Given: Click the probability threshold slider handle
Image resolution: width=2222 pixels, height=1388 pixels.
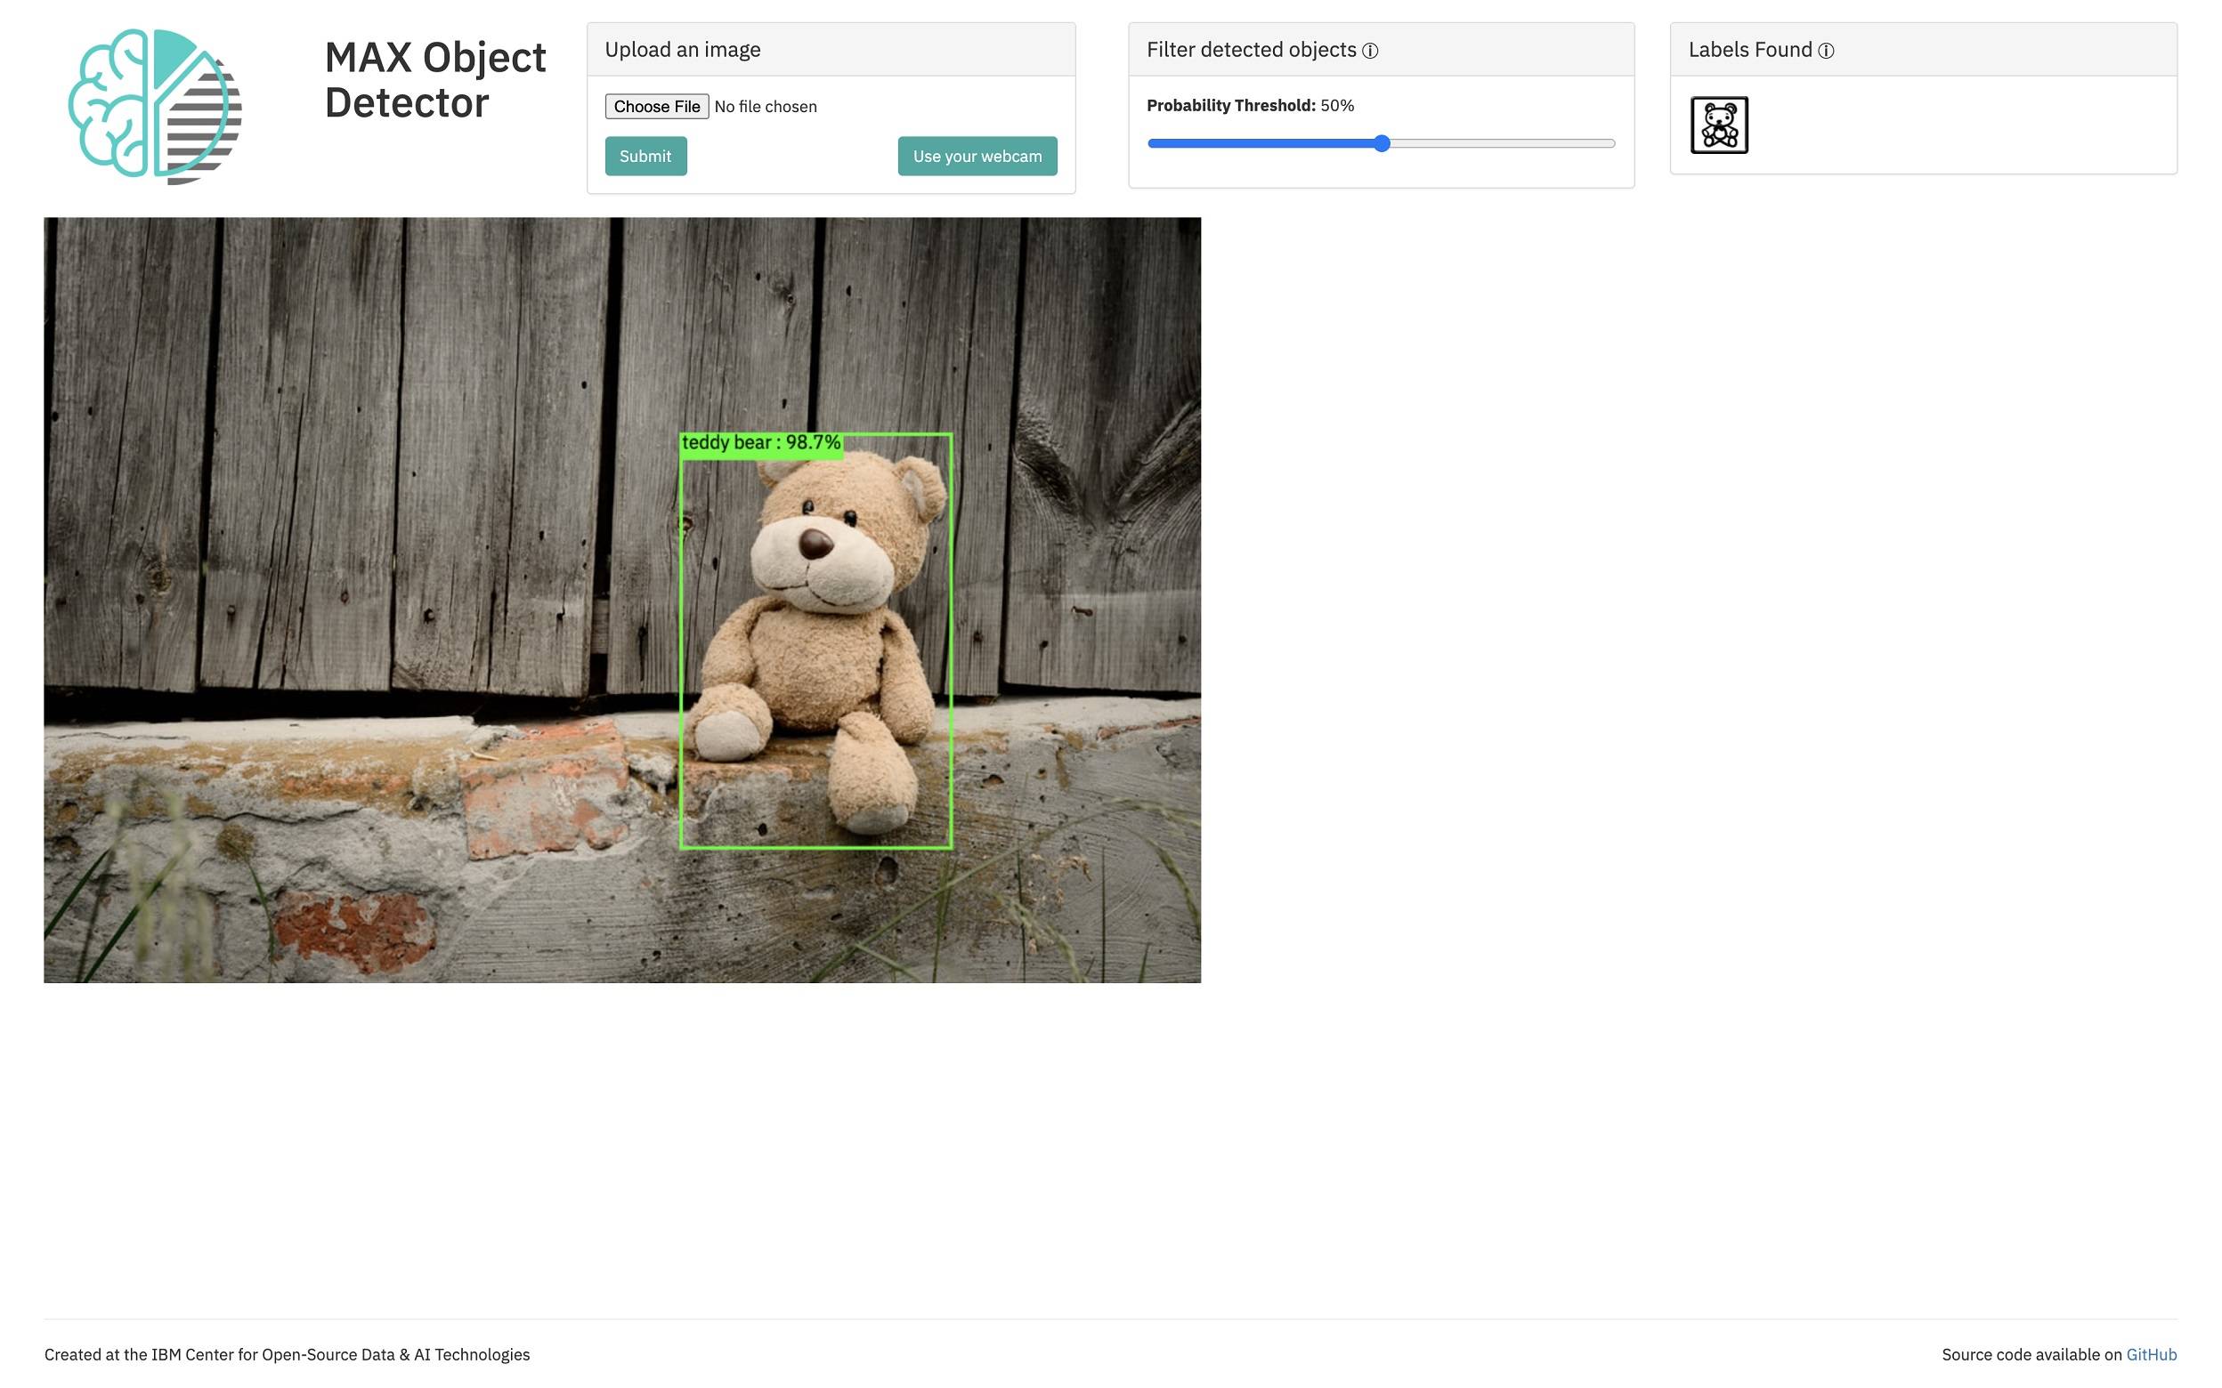Looking at the screenshot, I should pos(1381,143).
